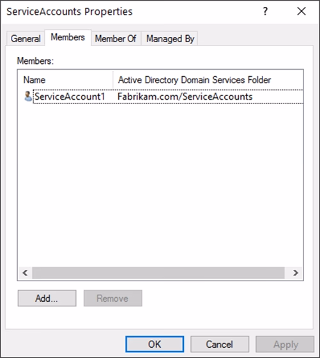Select the ServiceAccount1 member name

pos(70,97)
